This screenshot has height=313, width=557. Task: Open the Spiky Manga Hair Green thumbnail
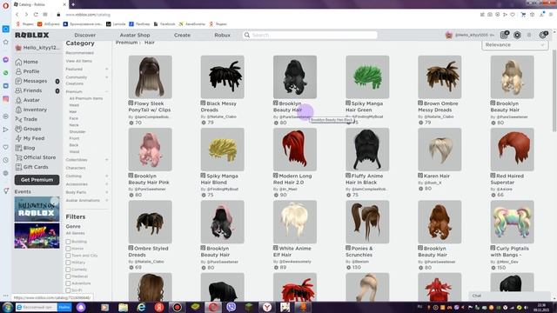coord(367,77)
